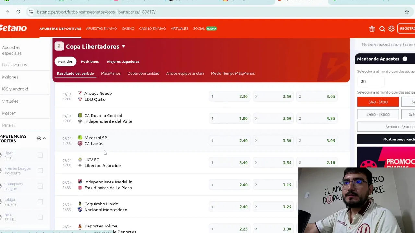Click bet amount field showing 30
This screenshot has height=233, width=415.
click(371, 82)
